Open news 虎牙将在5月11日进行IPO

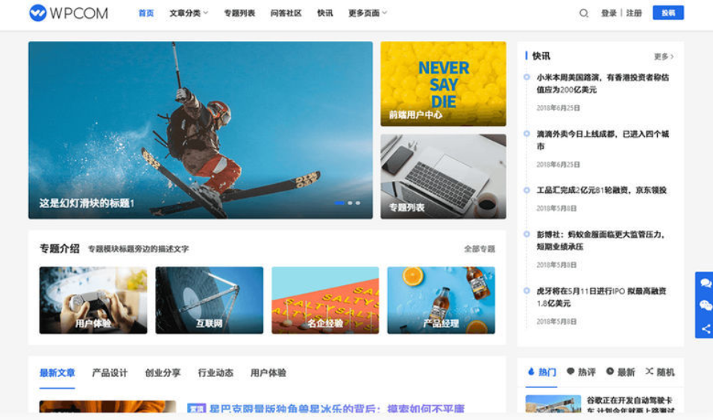coord(601,297)
